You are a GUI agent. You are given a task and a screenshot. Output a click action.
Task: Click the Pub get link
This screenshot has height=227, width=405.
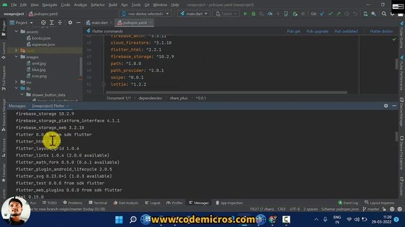click(294, 31)
